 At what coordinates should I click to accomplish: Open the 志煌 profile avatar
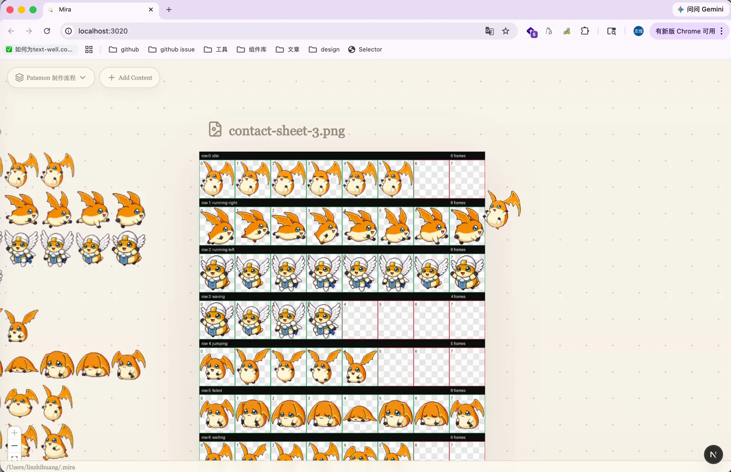(639, 31)
